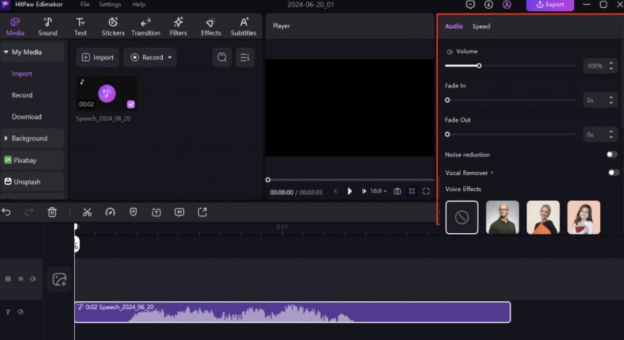Open the Filters panel
This screenshot has width=624, height=340.
(179, 27)
